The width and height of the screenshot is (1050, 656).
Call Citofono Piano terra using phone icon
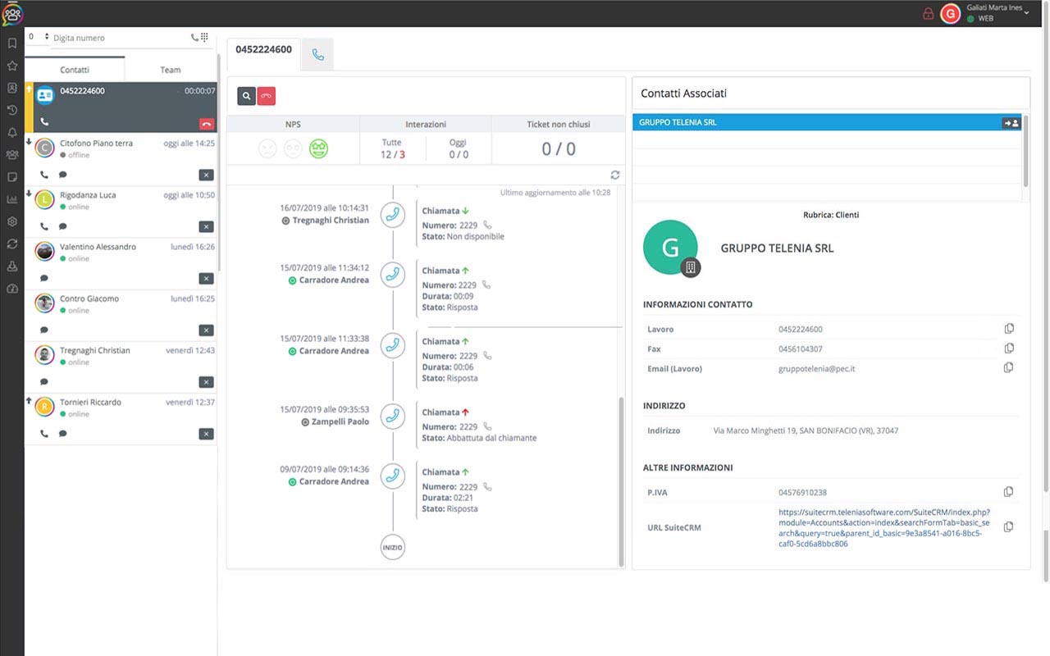[x=44, y=175]
